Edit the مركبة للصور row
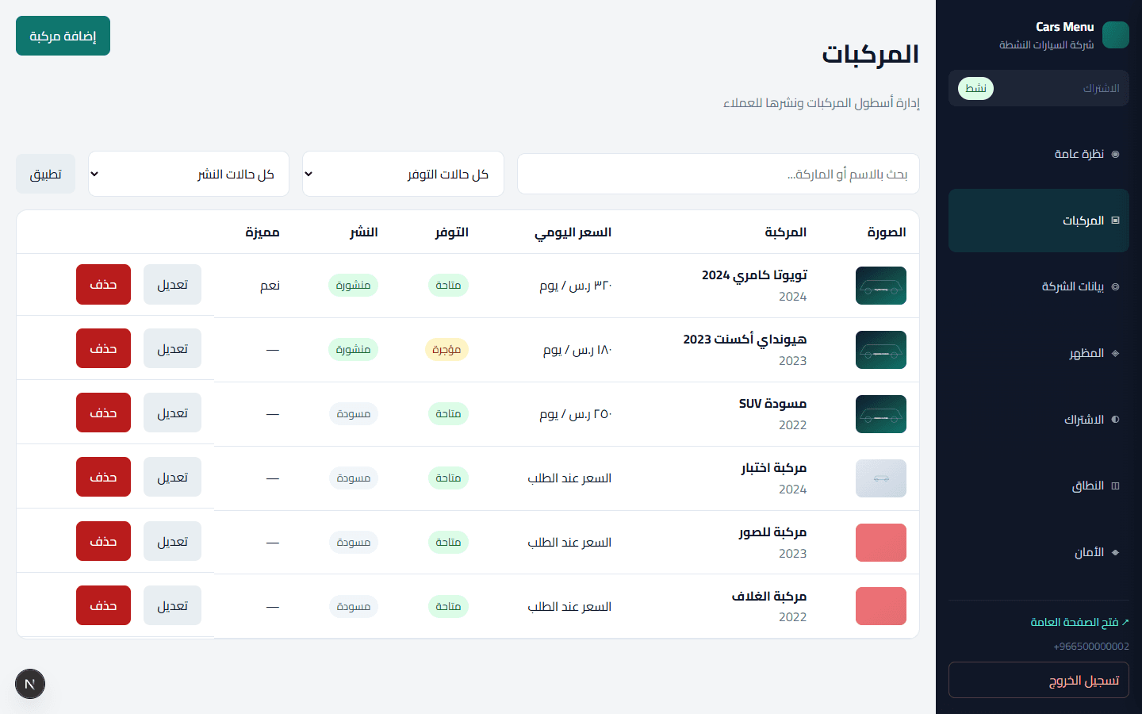 172,541
